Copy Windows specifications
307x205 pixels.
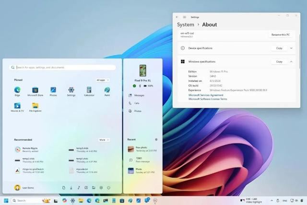279,62
